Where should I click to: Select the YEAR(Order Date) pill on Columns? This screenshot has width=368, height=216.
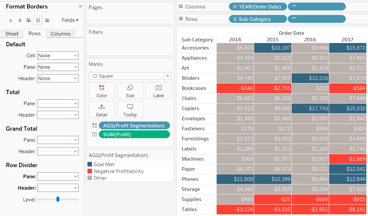[x=258, y=6]
